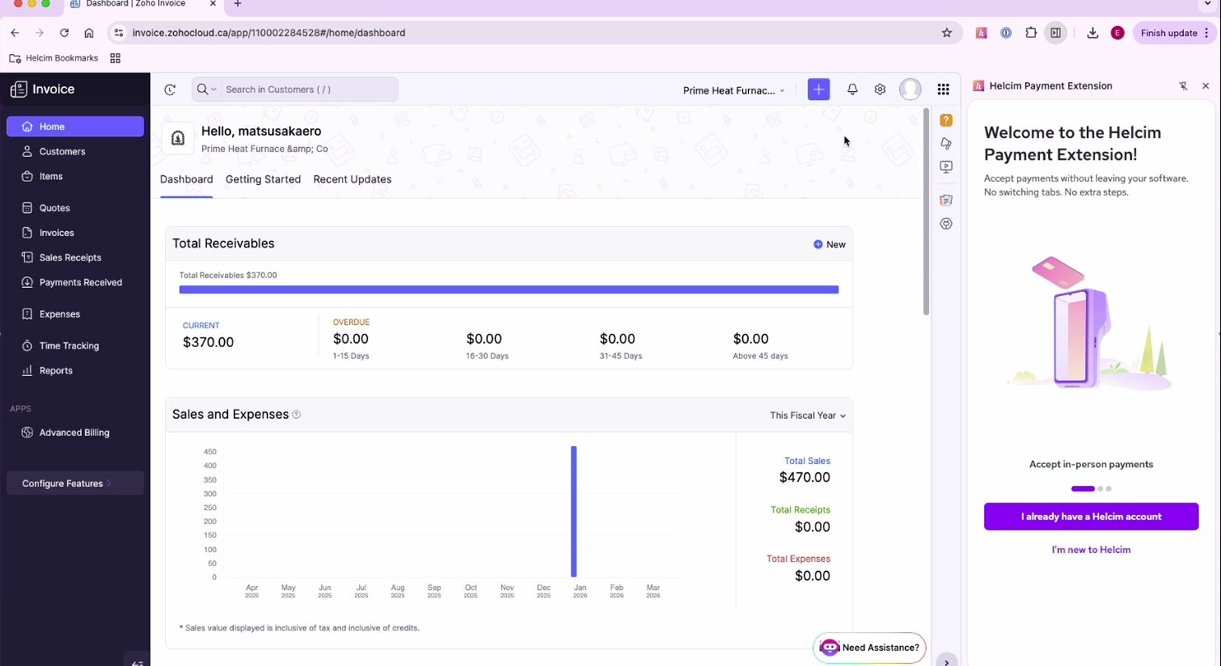The image size is (1221, 666).
Task: Click the I'm new to Helcim link
Action: pyautogui.click(x=1091, y=550)
